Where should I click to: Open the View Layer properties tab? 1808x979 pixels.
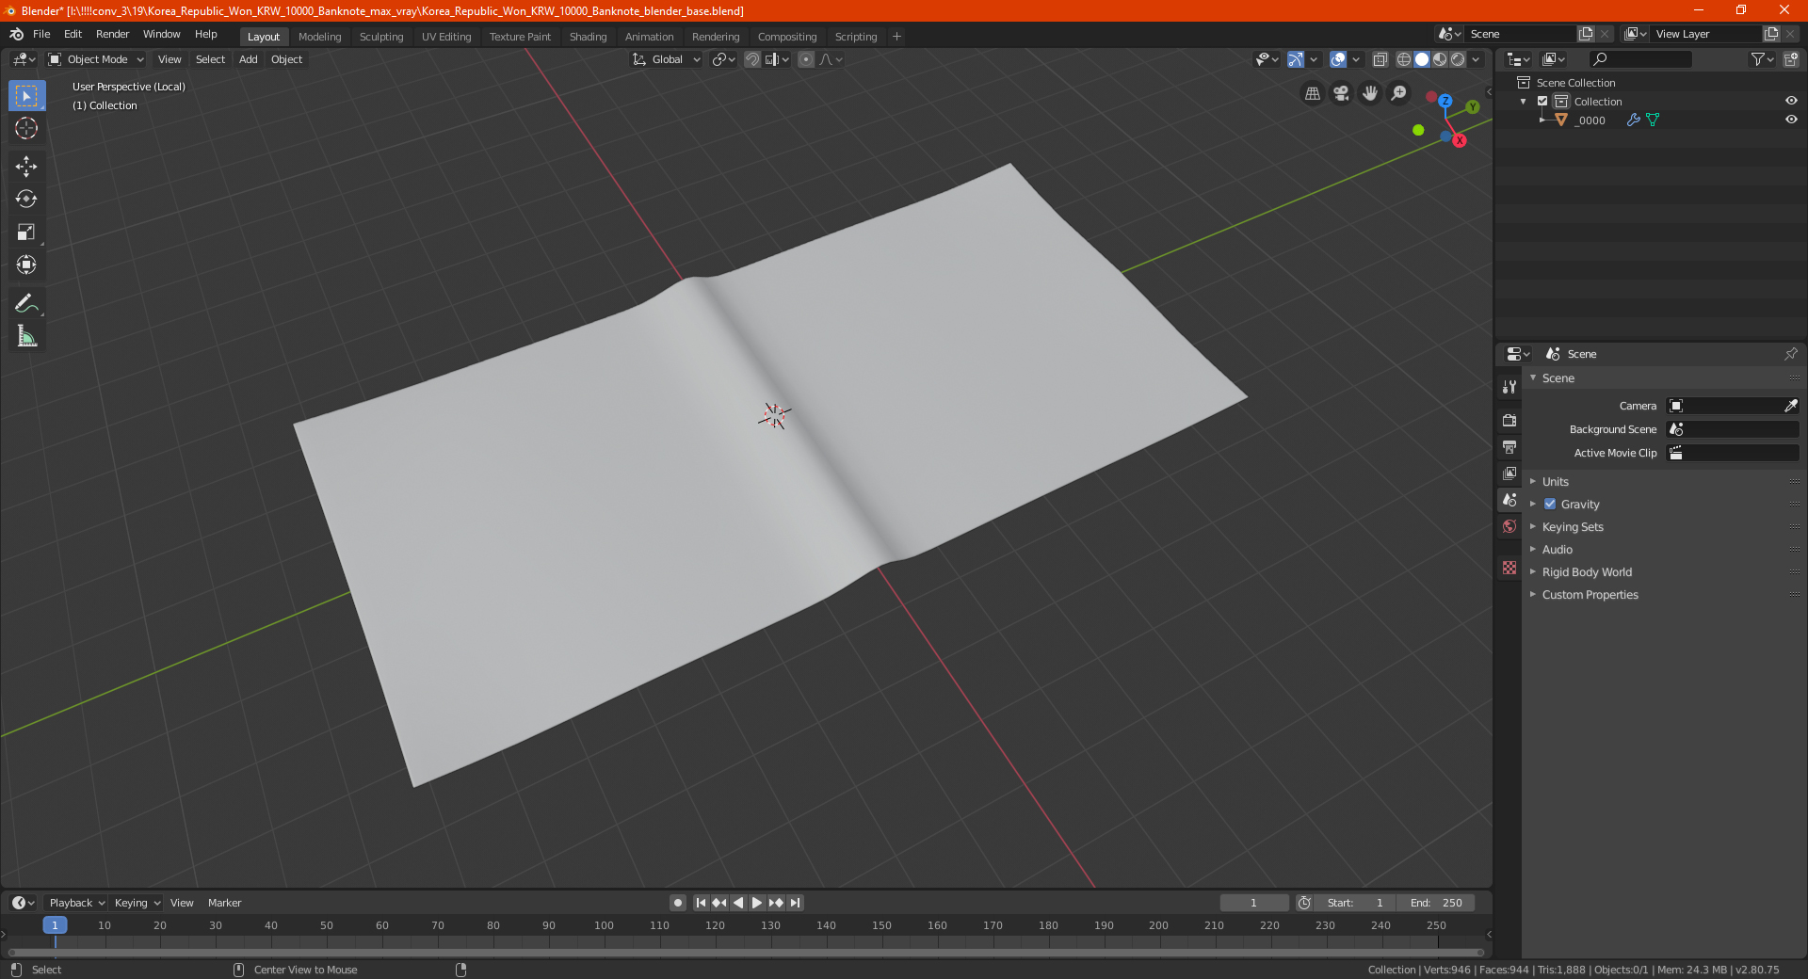[x=1509, y=473]
